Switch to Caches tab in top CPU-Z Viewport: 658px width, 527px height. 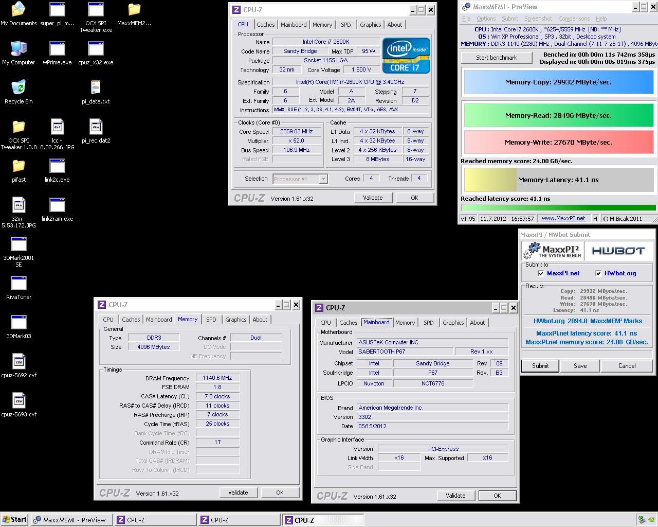(x=265, y=25)
